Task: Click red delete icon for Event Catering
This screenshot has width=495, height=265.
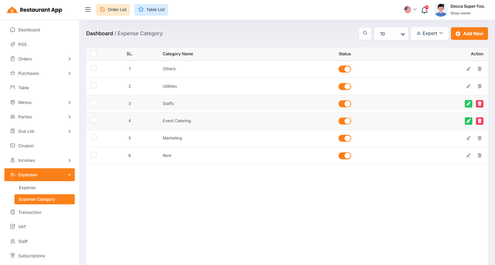Action: (x=480, y=121)
